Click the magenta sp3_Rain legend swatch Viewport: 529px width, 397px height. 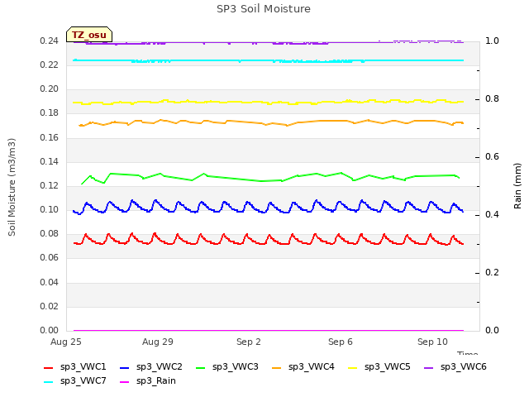pyautogui.click(x=125, y=382)
